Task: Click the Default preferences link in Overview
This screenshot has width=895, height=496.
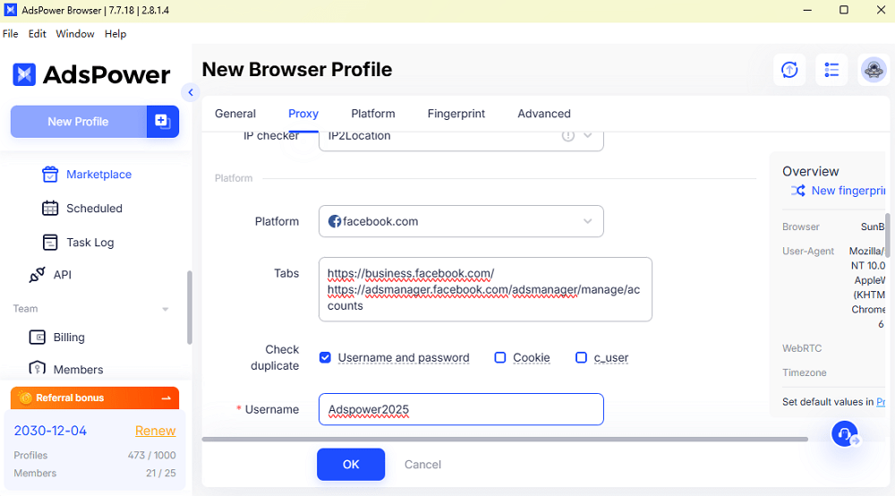Action: click(x=881, y=402)
